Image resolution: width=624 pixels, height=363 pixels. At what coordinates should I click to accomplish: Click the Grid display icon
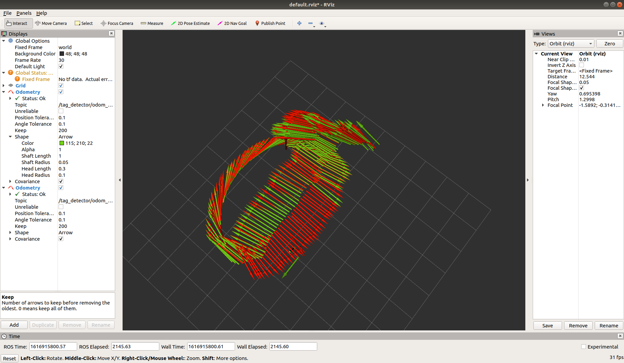11,85
